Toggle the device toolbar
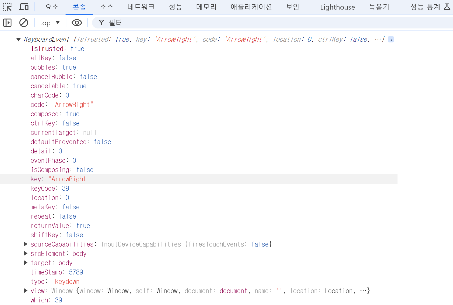Image resolution: width=453 pixels, height=305 pixels. [24, 7]
